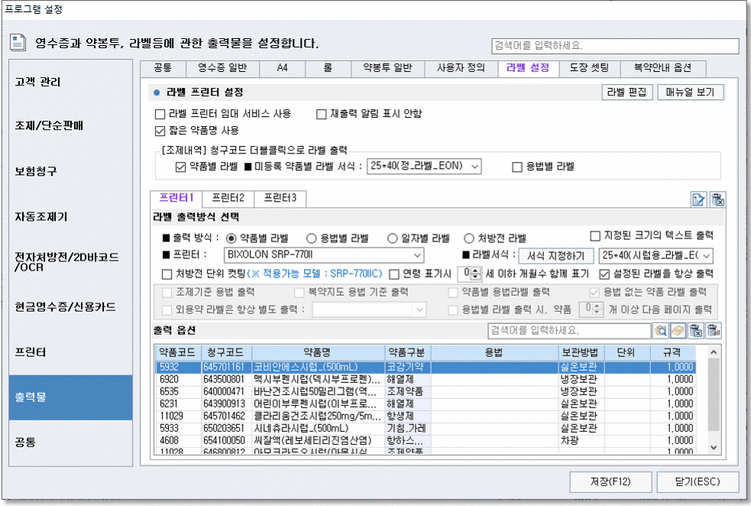
Task: Check 지정된 크기의 텍스트 출력 option
Action: tap(596, 236)
